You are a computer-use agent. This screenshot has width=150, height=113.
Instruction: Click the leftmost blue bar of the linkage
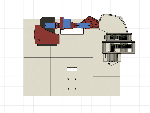51,25
